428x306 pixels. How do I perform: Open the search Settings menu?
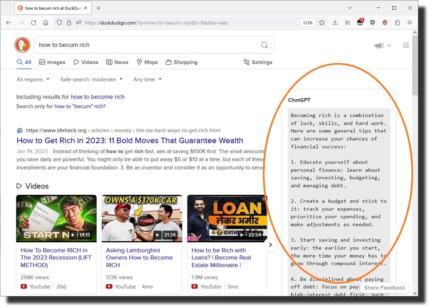[258, 62]
